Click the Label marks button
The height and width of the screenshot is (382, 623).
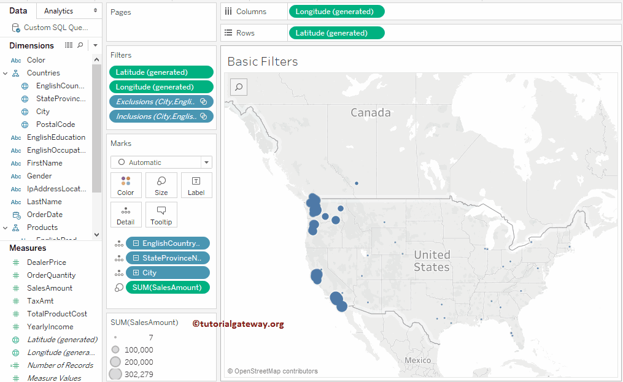pyautogui.click(x=196, y=185)
